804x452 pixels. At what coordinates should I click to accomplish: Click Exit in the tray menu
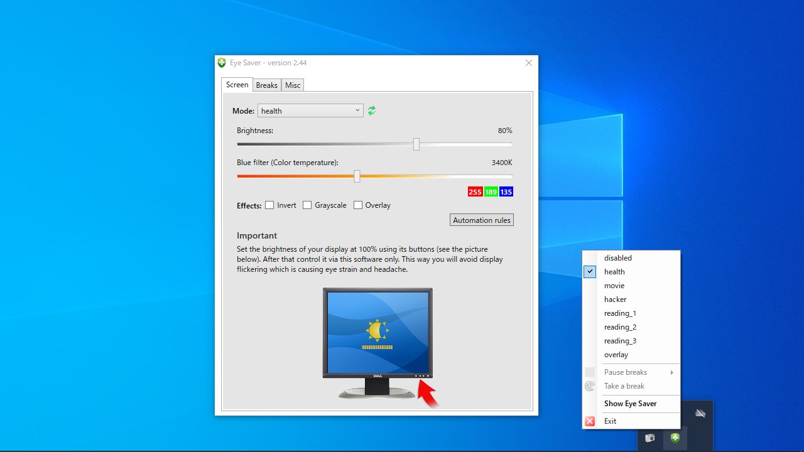click(x=631, y=421)
